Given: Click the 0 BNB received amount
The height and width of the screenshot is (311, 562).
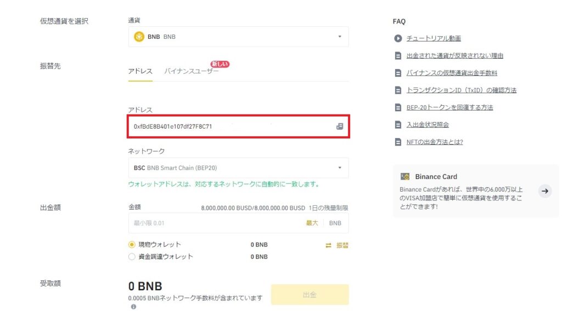Looking at the screenshot, I should pyautogui.click(x=145, y=286).
